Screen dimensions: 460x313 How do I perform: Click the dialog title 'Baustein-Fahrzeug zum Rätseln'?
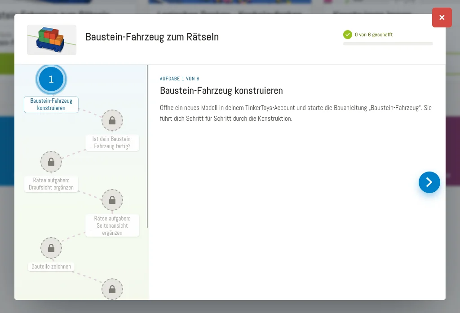tap(152, 37)
